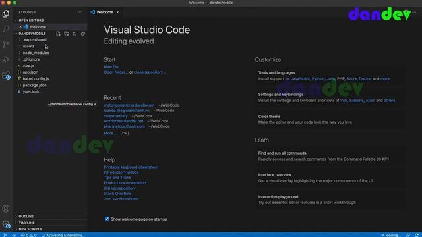Install Vim keybindings link
The width and height of the screenshot is (422, 237).
click(344, 101)
